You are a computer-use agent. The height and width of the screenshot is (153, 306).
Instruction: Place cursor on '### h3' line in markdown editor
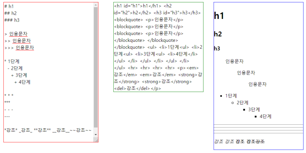[12, 20]
